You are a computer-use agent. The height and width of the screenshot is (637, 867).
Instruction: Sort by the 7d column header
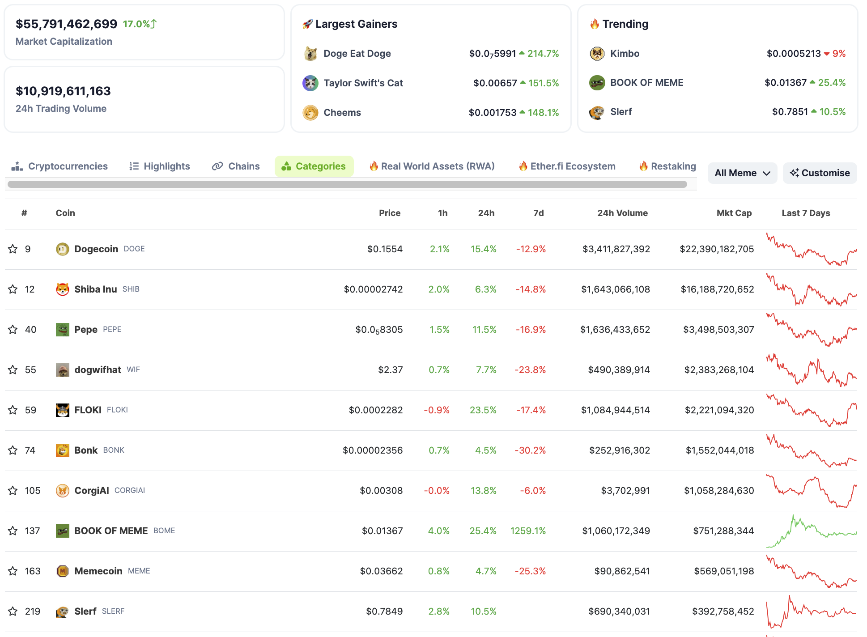pos(539,213)
